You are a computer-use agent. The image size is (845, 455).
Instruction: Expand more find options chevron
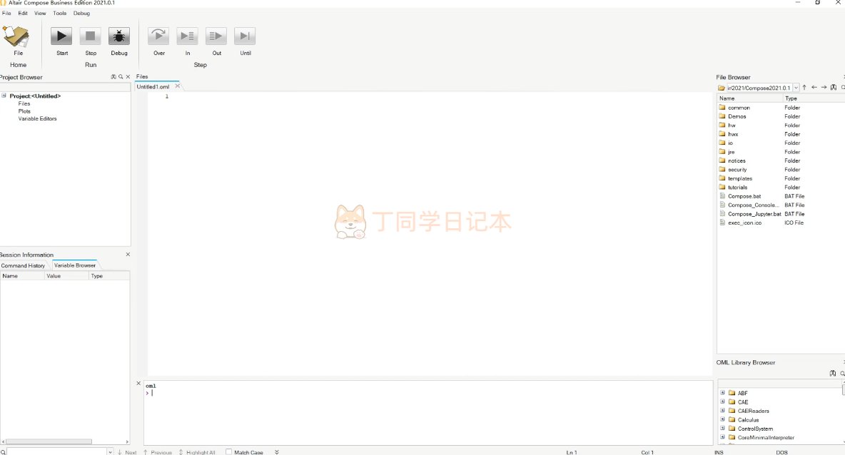(x=277, y=451)
